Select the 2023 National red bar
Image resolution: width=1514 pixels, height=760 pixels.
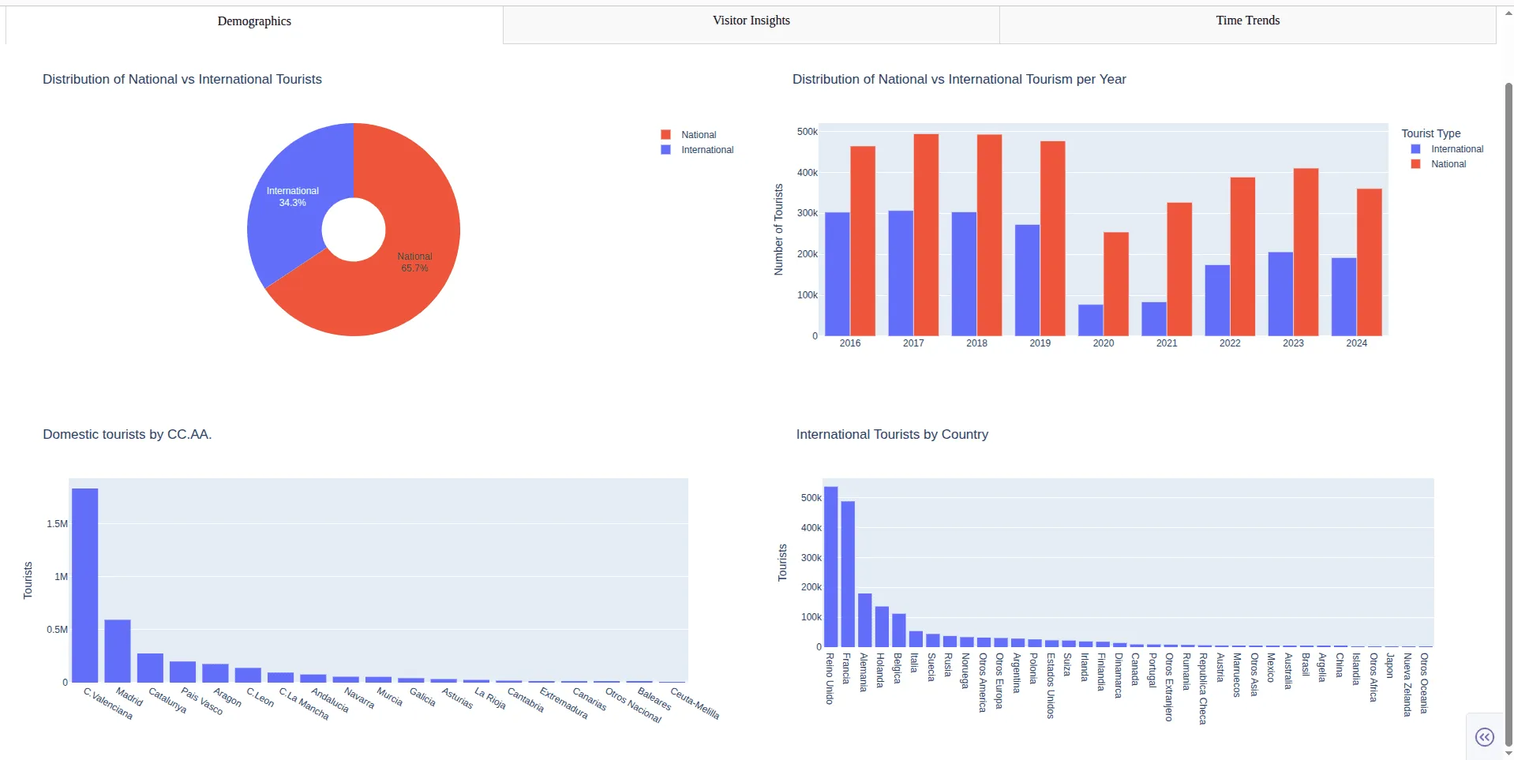point(1306,253)
